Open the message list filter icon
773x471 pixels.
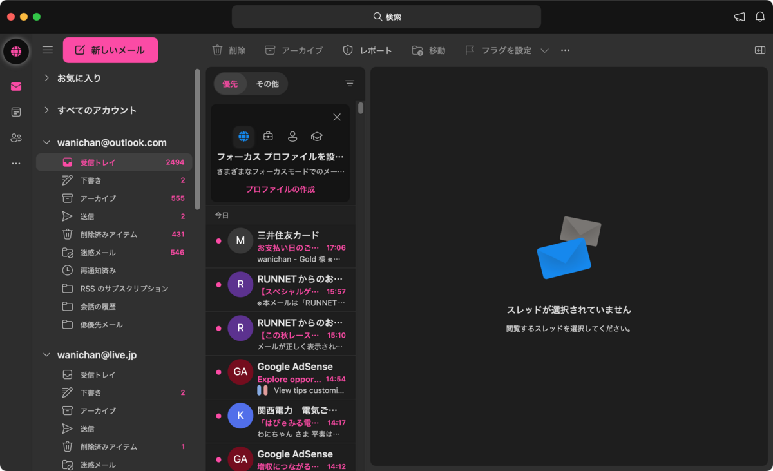coord(350,83)
